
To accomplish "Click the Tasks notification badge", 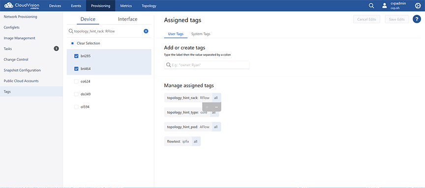I will [x=56, y=49].
